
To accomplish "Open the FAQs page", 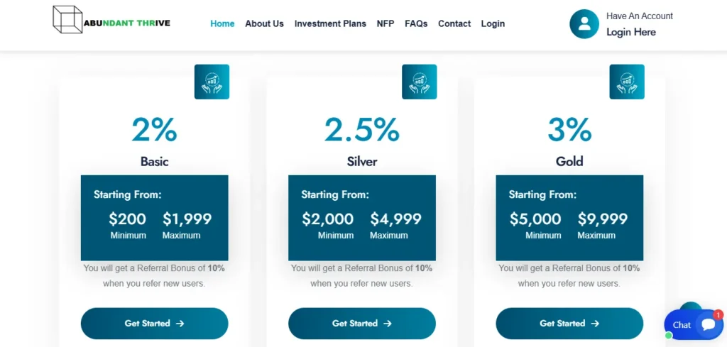I will coord(416,23).
